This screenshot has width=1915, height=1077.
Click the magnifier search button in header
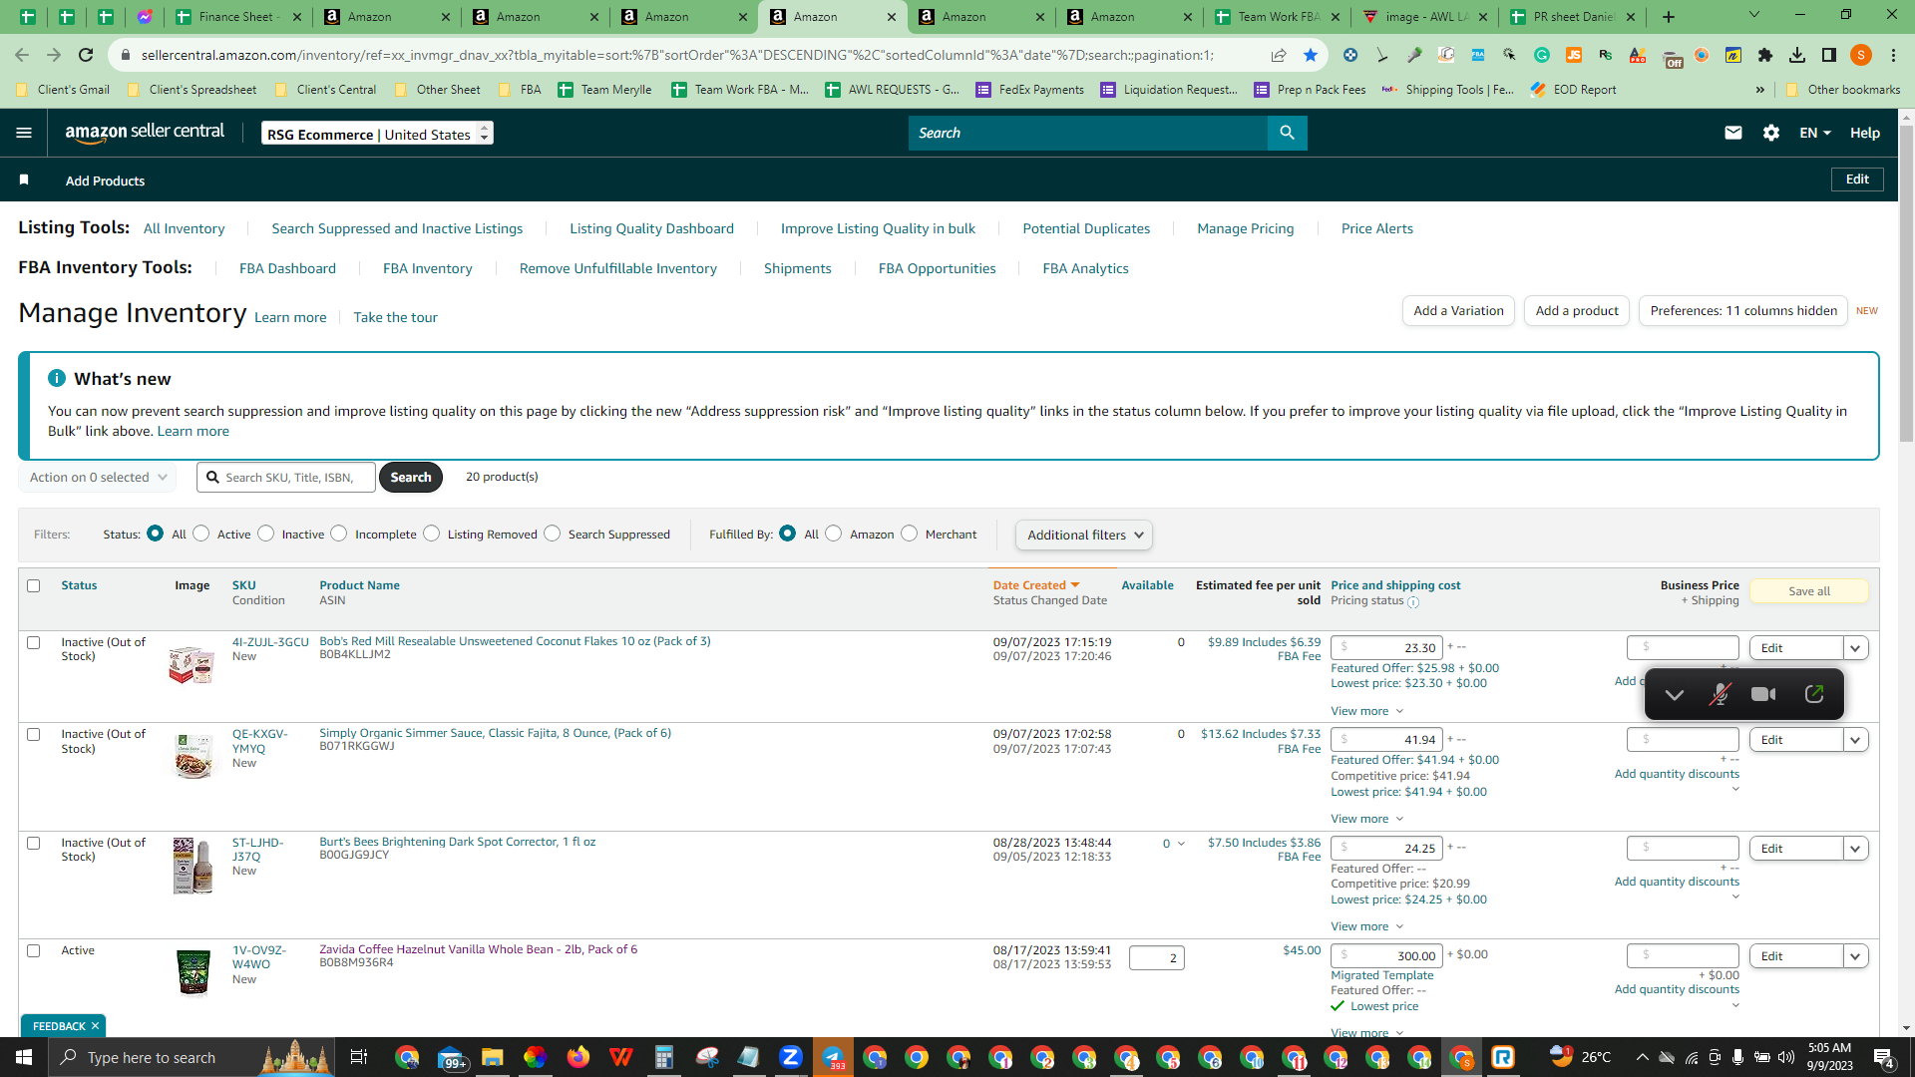coord(1287,133)
